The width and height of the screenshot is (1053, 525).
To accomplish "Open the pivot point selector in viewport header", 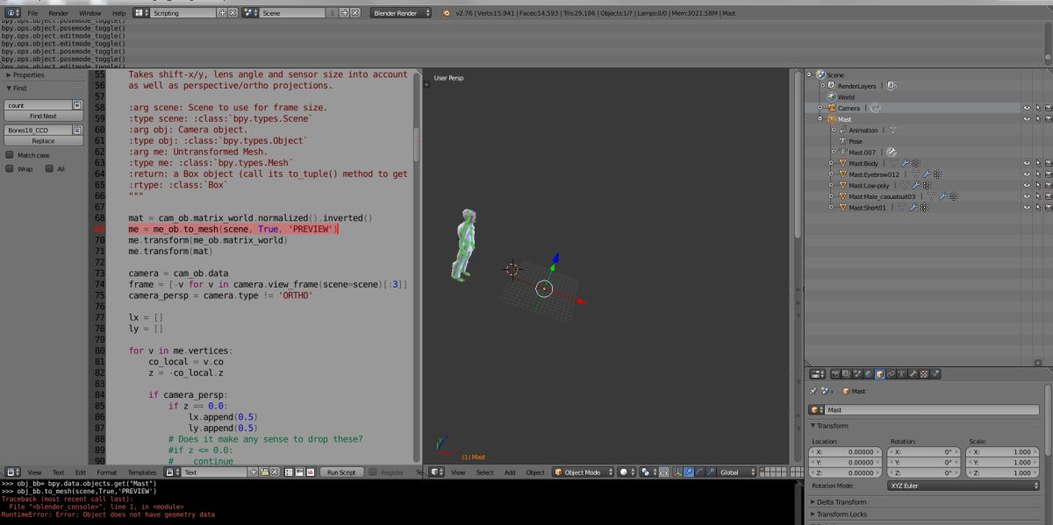I will pos(648,472).
